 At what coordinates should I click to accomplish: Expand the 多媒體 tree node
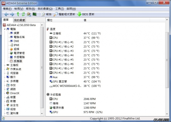[5, 81]
